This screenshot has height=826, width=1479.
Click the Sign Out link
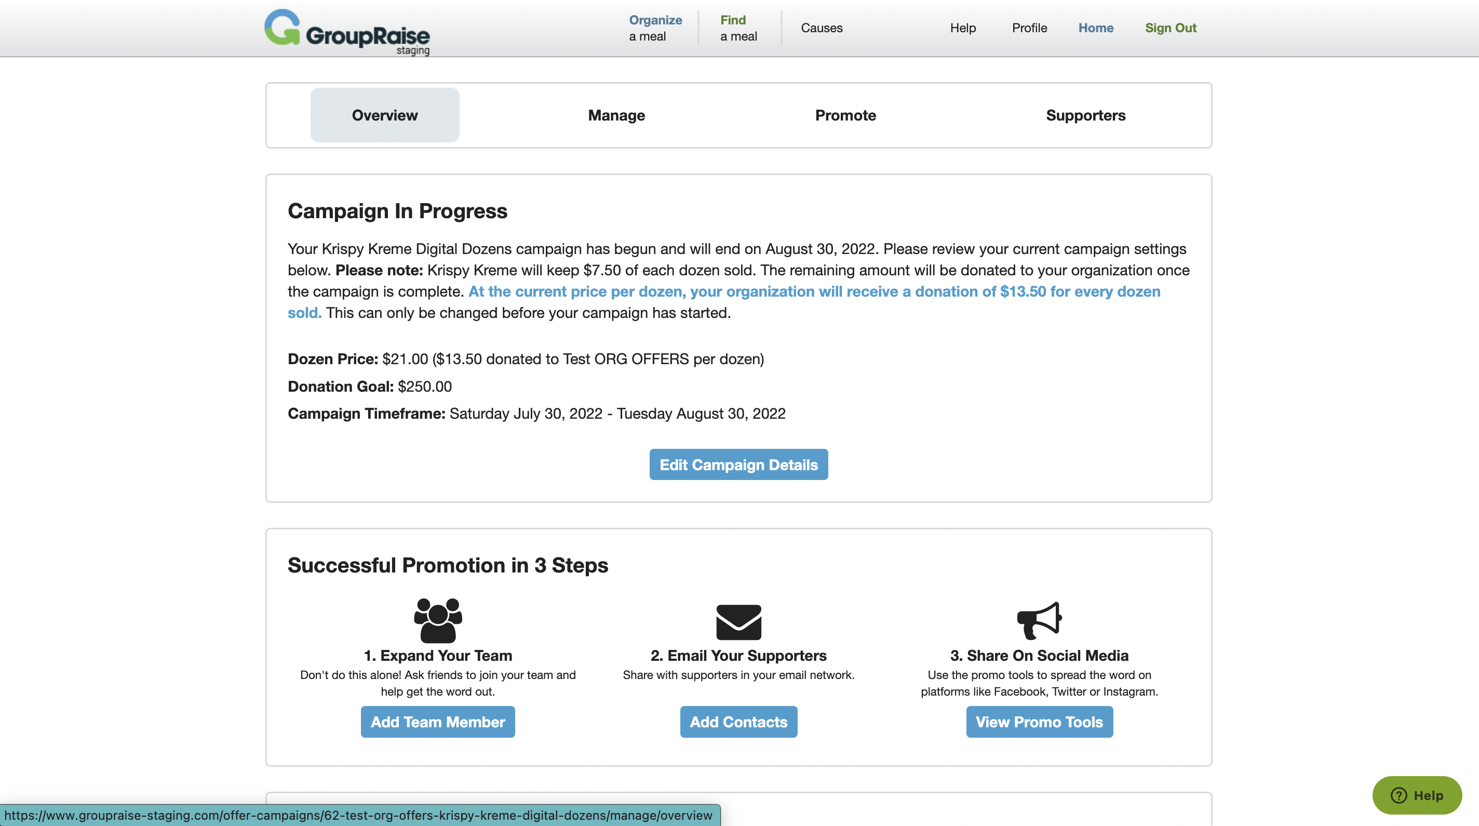coord(1171,28)
